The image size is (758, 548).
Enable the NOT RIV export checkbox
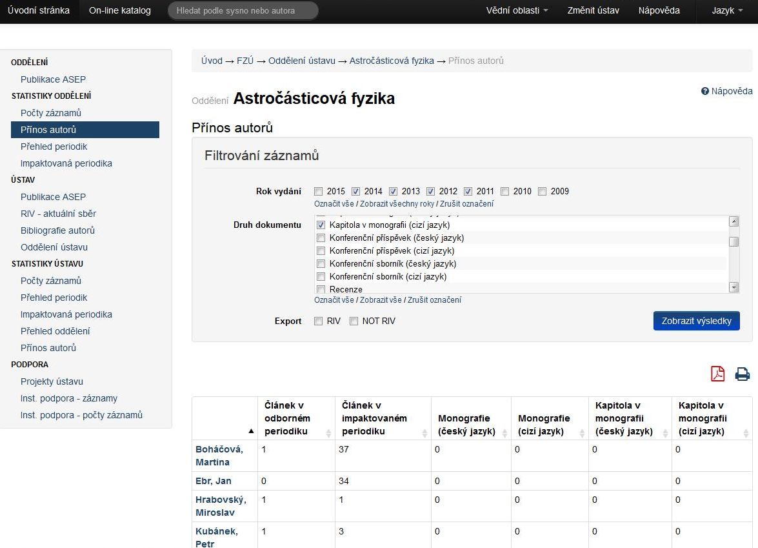coord(354,321)
